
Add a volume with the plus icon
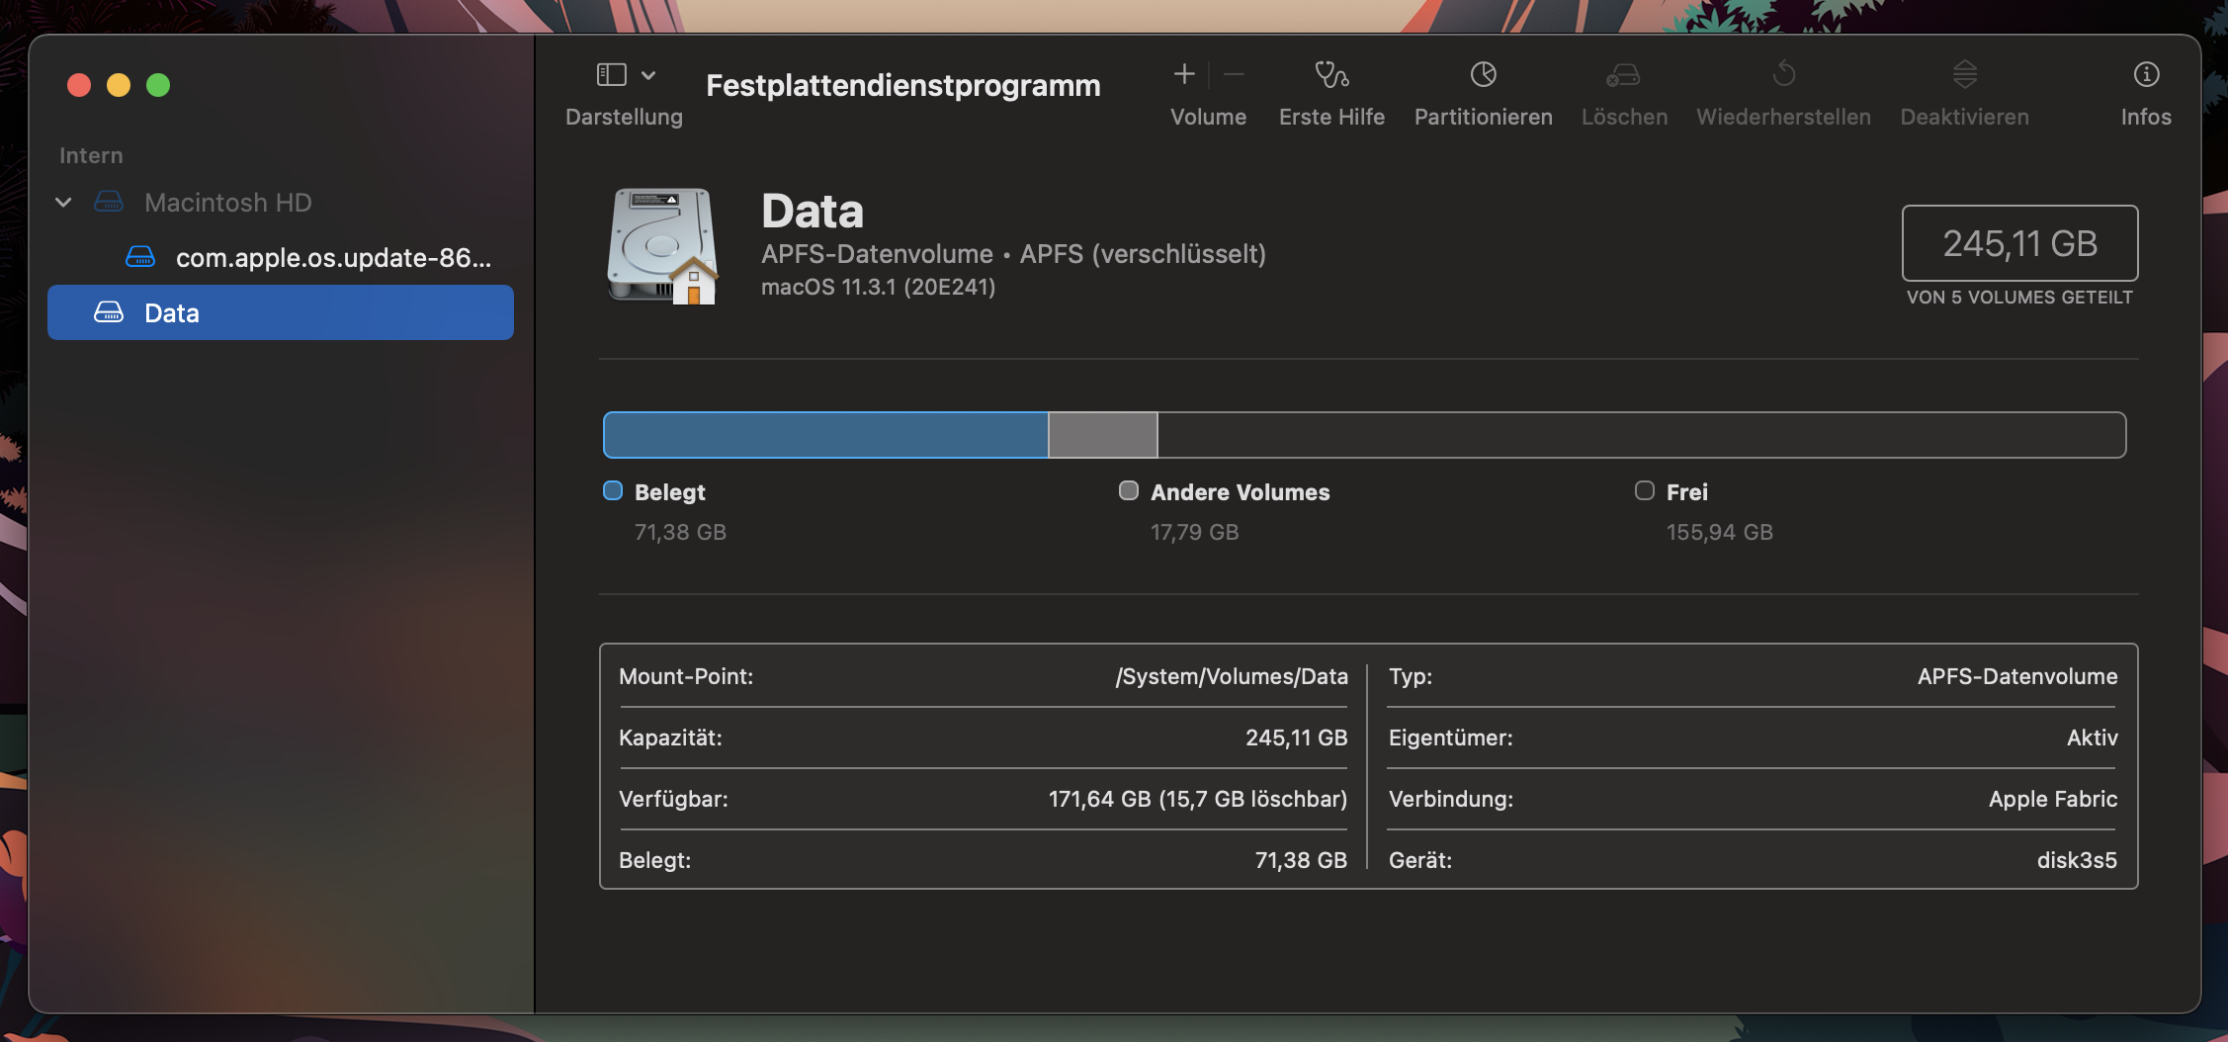(x=1184, y=75)
